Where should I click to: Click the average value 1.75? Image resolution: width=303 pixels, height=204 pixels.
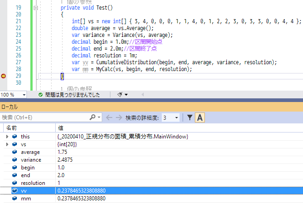(x=62, y=152)
